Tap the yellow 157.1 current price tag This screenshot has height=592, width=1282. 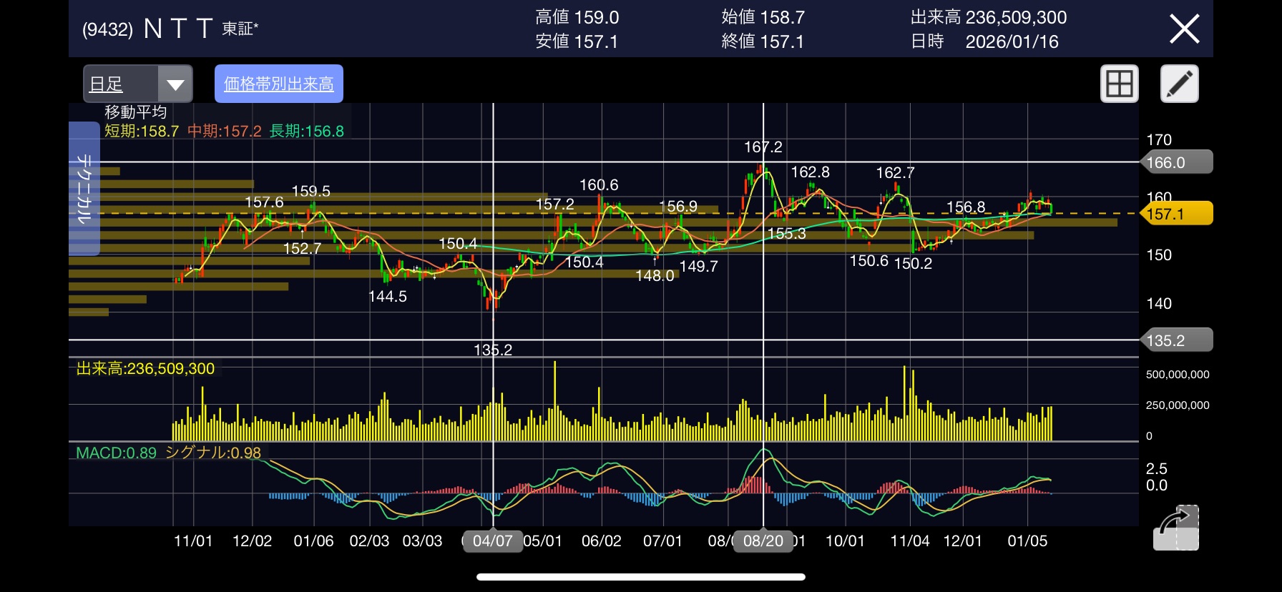(1177, 214)
